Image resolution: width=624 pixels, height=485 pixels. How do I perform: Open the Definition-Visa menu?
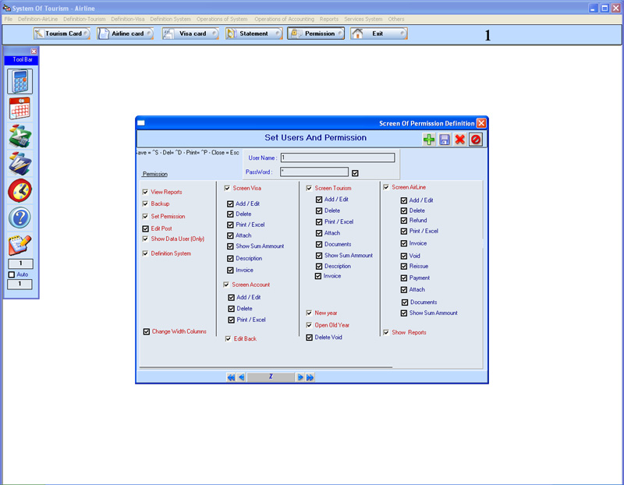tap(128, 19)
